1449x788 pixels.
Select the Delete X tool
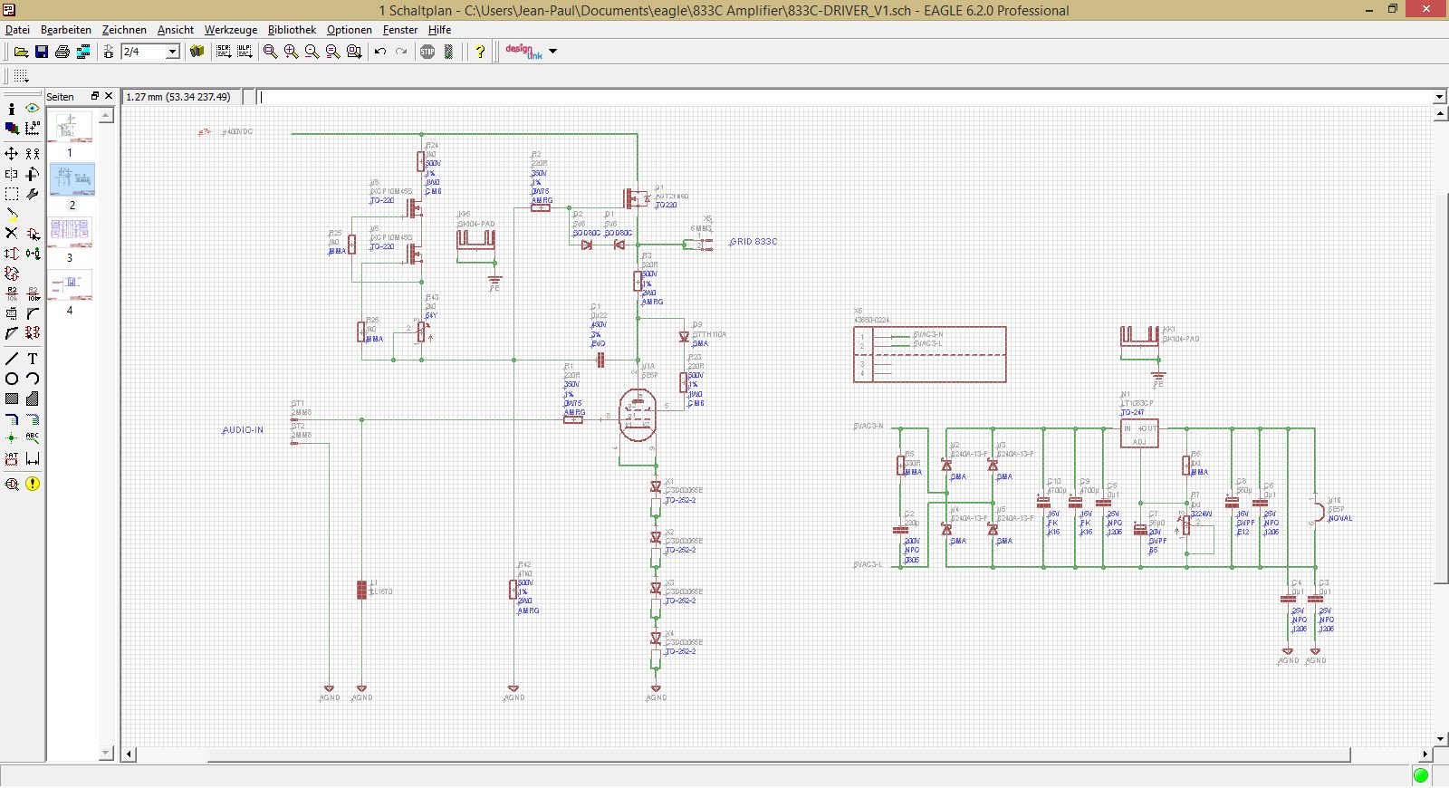[x=12, y=234]
